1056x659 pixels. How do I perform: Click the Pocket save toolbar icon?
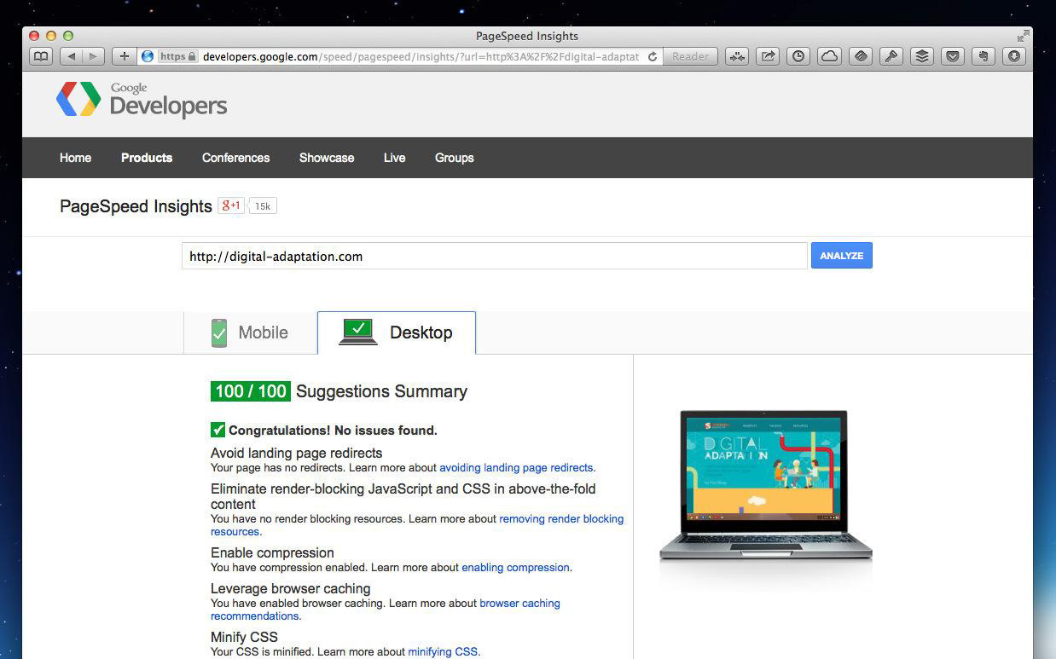point(953,56)
